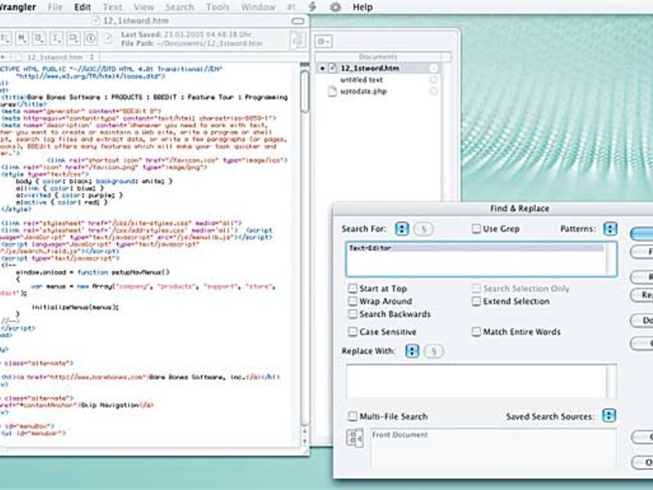Expand the Saved Search Sources dropdown
This screenshot has width=653, height=490.
click(x=610, y=416)
